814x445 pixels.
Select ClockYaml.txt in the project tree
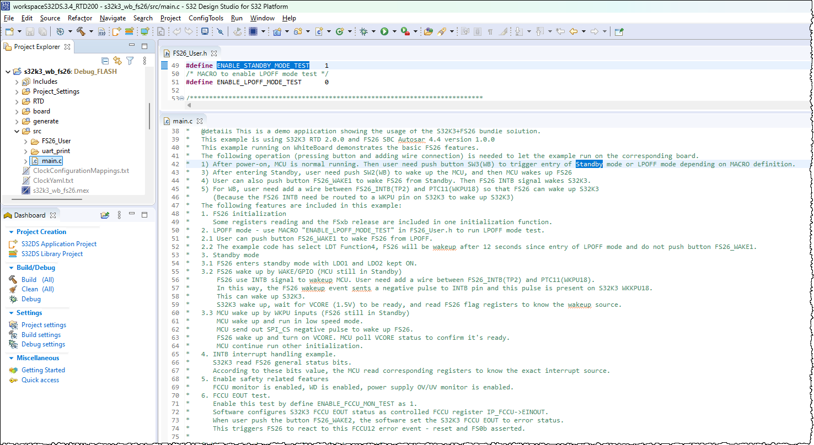pos(53,181)
